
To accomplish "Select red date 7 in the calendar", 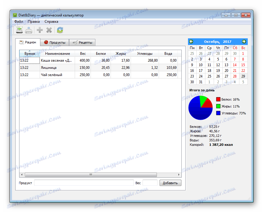I will tap(235, 59).
